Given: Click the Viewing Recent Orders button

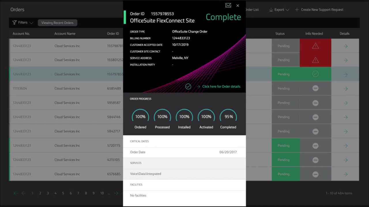Looking at the screenshot, I should click(57, 23).
